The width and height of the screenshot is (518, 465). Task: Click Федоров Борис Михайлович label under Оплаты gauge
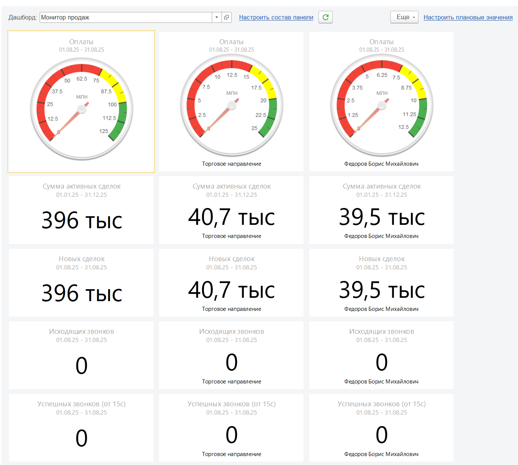[x=381, y=164]
